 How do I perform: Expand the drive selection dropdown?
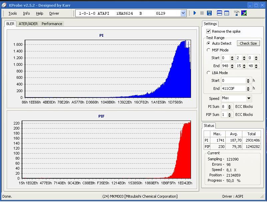[183, 13]
